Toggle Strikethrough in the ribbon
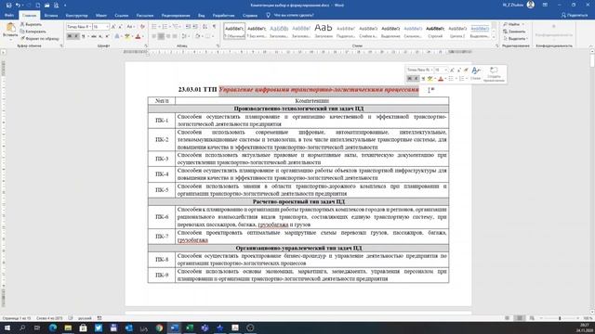The width and height of the screenshot is (595, 334). (x=93, y=36)
